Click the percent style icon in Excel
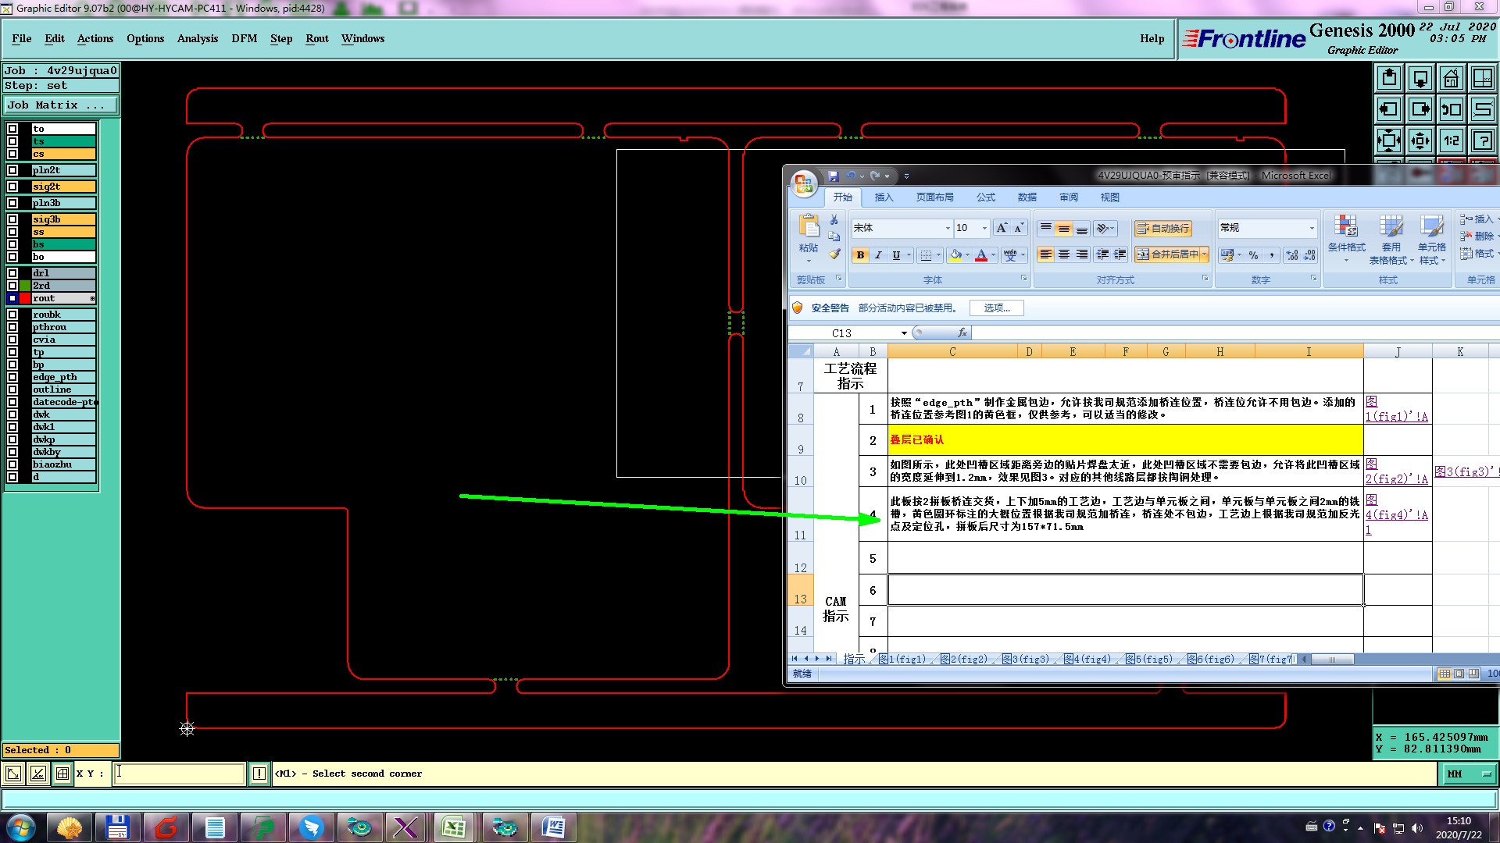Screen dimensions: 1500x843 click(x=1253, y=255)
